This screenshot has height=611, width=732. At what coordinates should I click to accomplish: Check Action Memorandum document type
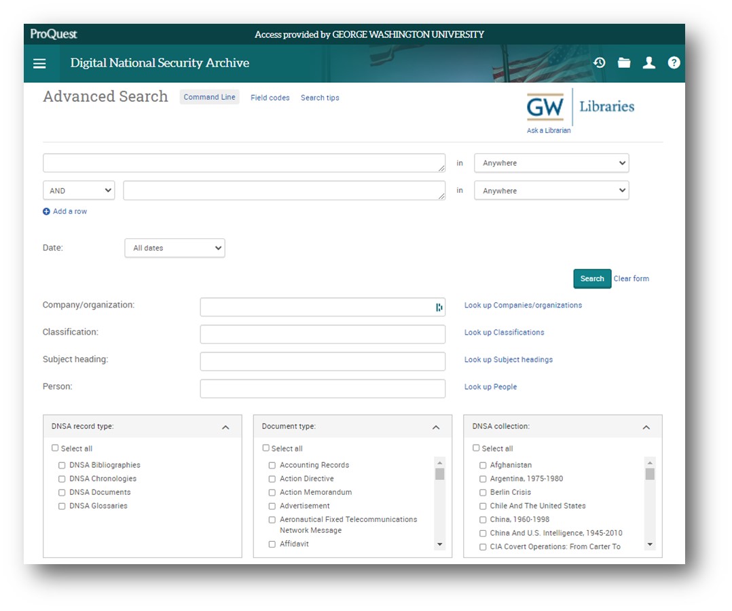point(272,492)
